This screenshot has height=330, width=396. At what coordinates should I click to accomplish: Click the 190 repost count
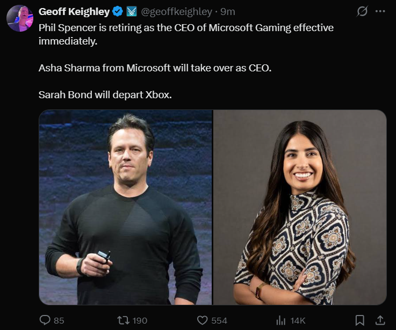pyautogui.click(x=140, y=320)
